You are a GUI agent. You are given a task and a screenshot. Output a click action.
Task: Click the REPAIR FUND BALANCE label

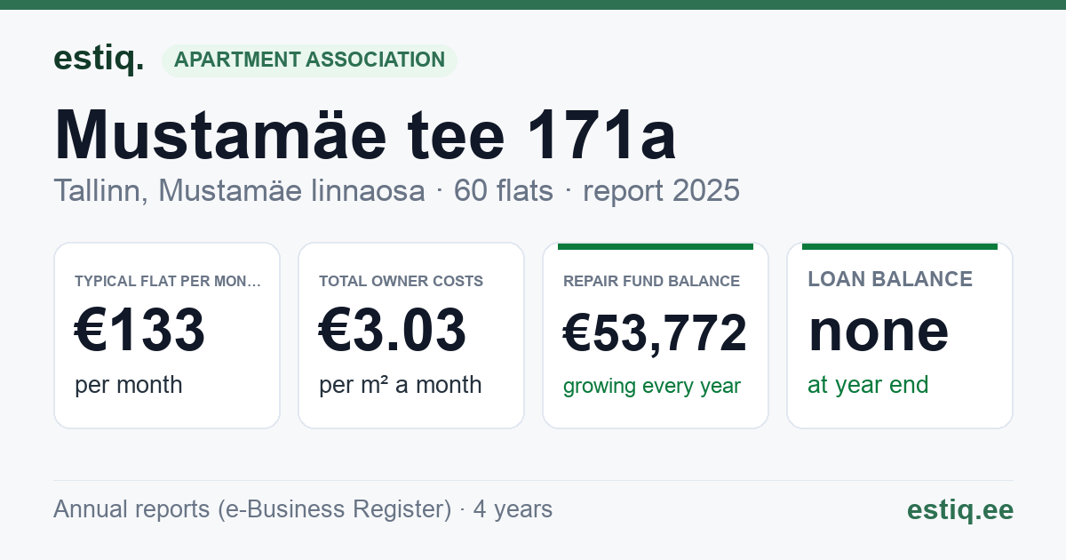click(651, 282)
